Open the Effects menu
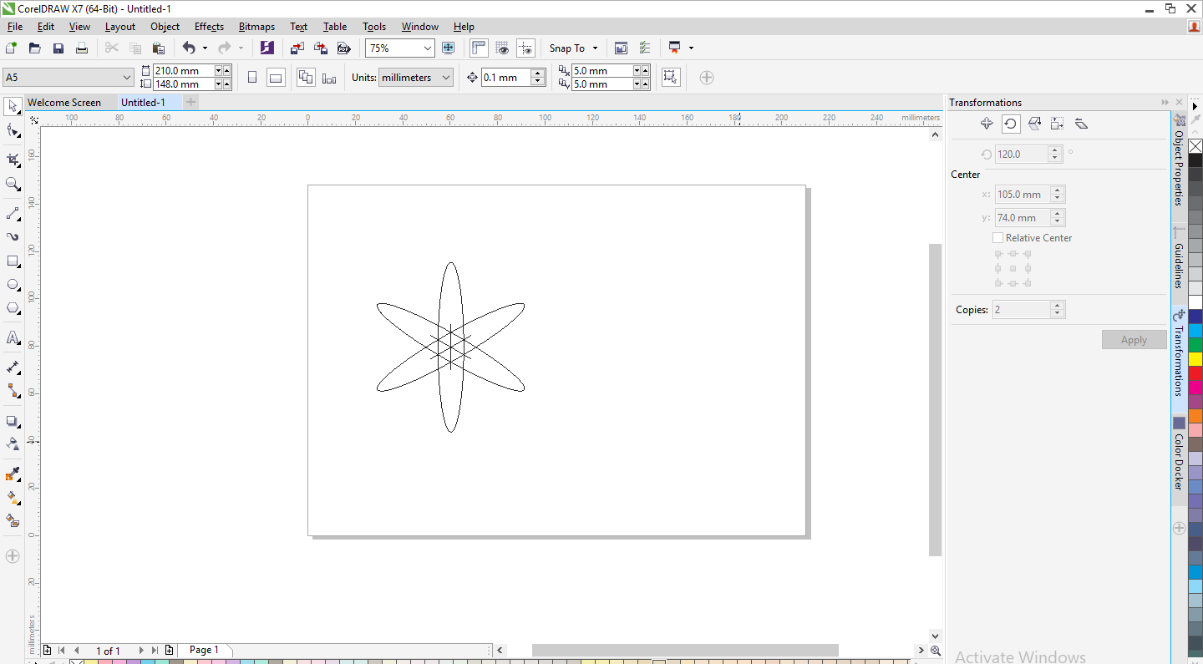This screenshot has height=664, width=1203. pyautogui.click(x=209, y=27)
